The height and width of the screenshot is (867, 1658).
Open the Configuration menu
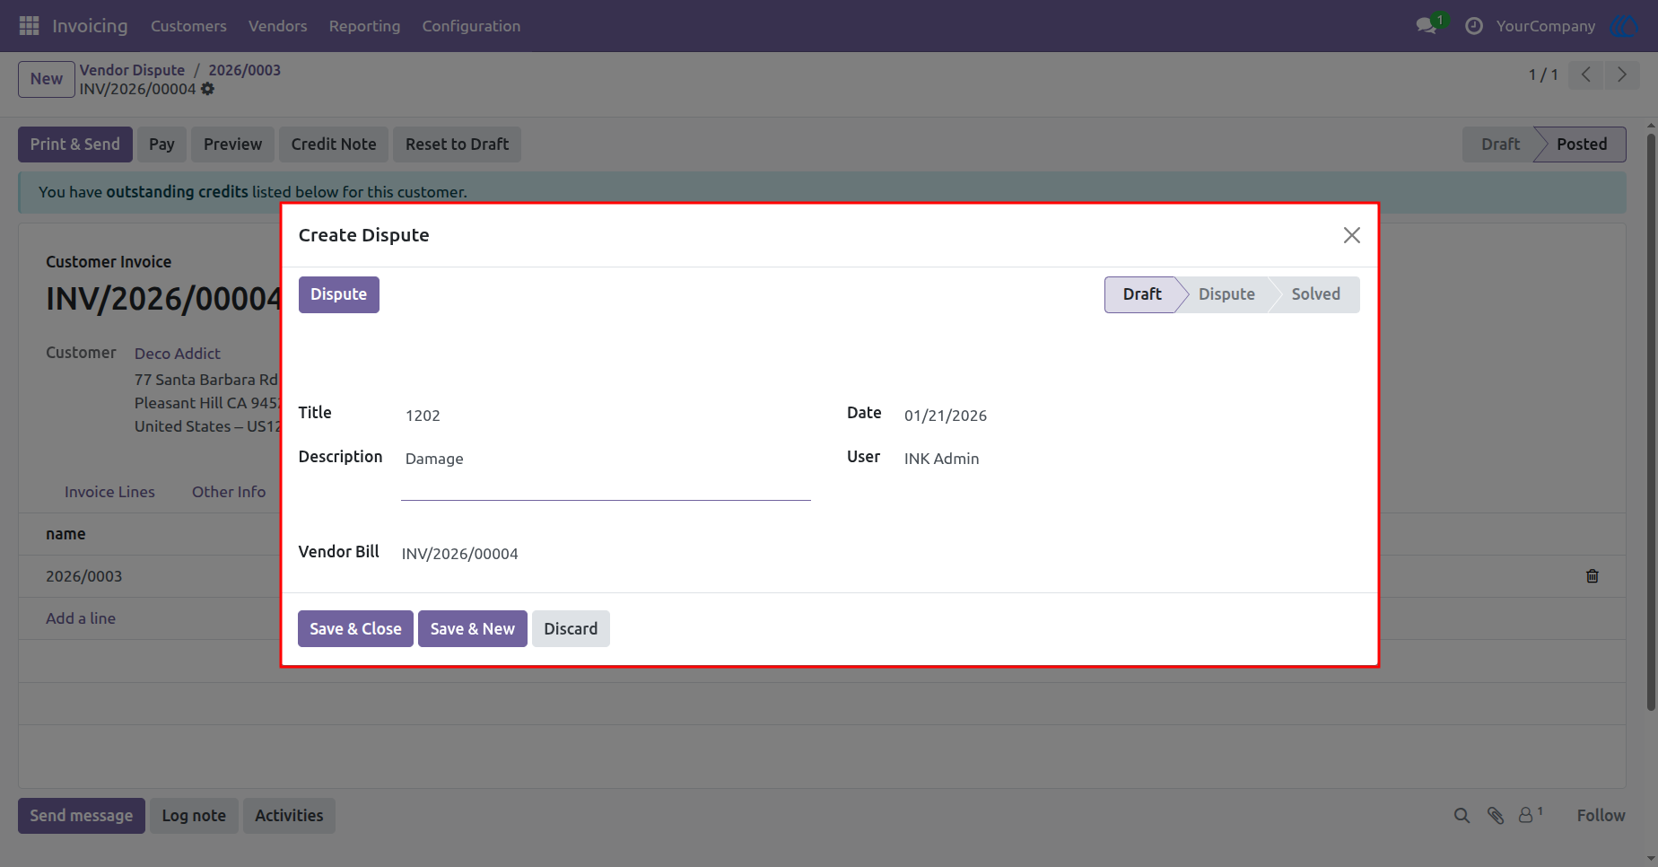pyautogui.click(x=471, y=26)
